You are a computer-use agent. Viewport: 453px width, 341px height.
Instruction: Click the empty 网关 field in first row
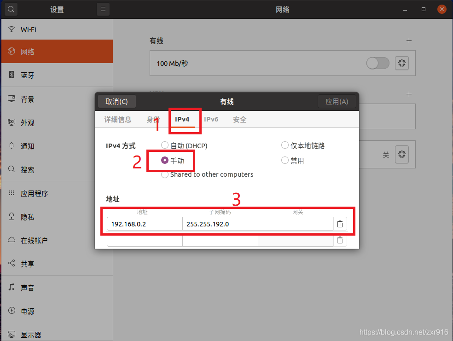tap(296, 224)
